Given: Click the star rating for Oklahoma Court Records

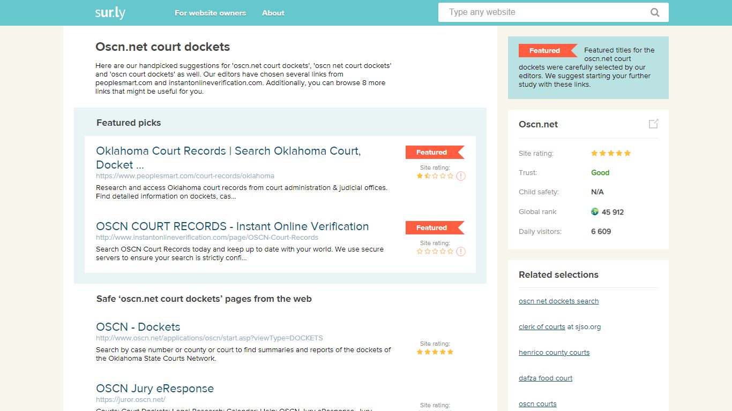Looking at the screenshot, I should 435,176.
